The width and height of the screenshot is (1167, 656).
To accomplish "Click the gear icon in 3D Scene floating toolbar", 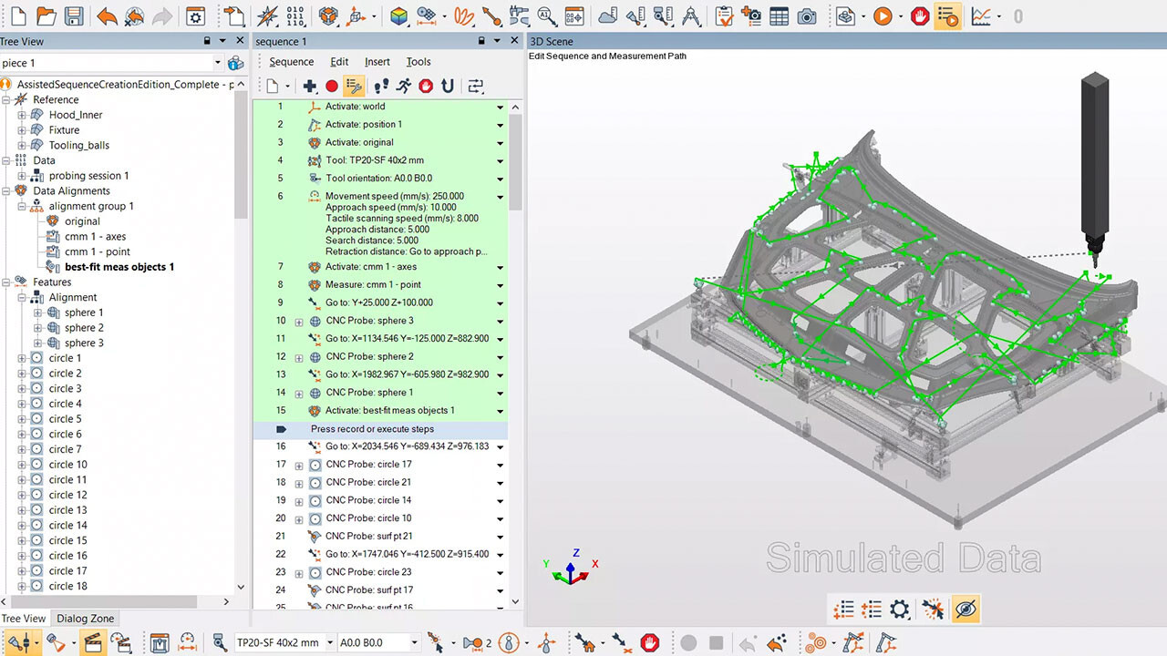I will (x=900, y=610).
